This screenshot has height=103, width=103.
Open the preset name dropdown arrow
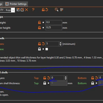[13, 10]
